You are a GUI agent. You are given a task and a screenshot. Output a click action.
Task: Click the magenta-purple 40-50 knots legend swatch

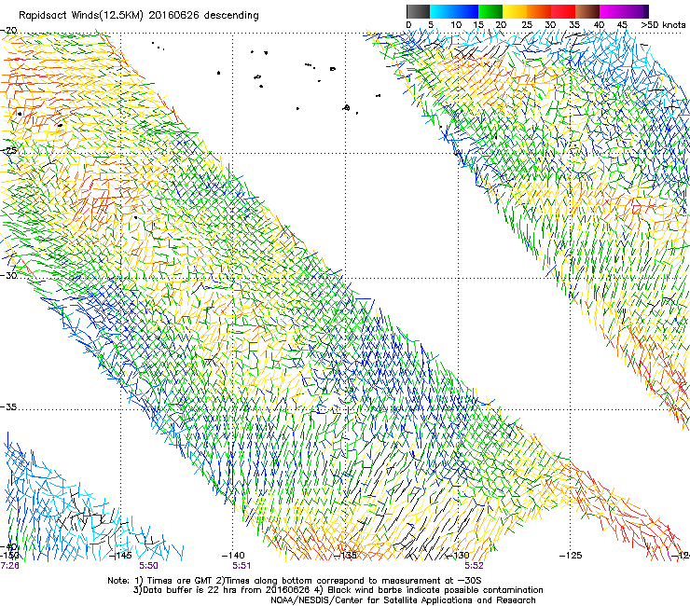click(x=624, y=11)
